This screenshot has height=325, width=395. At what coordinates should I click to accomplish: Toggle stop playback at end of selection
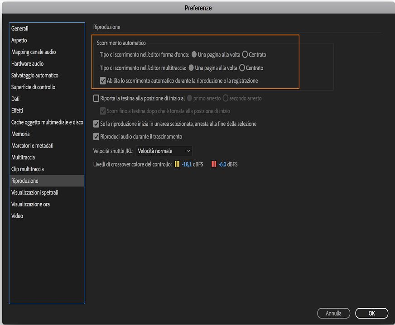tap(96, 124)
